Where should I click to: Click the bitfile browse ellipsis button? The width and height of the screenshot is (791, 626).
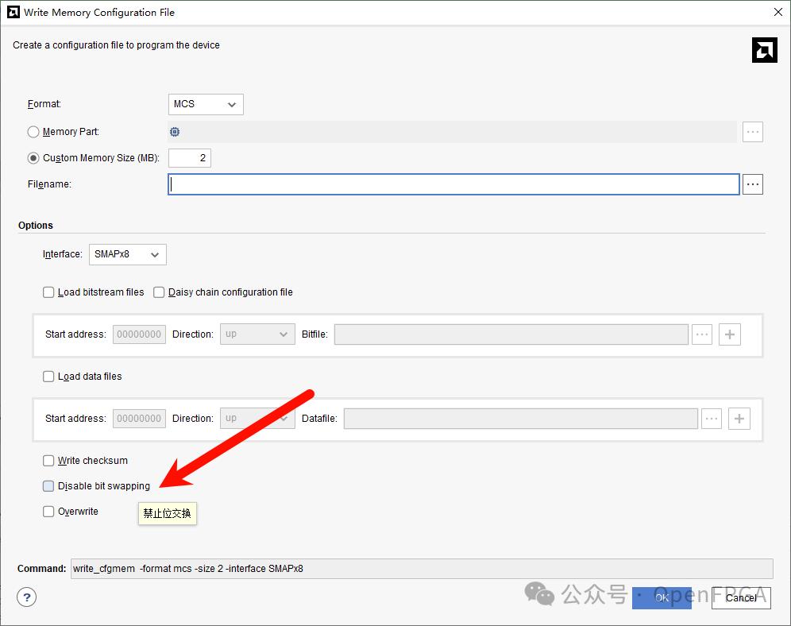pyautogui.click(x=702, y=334)
